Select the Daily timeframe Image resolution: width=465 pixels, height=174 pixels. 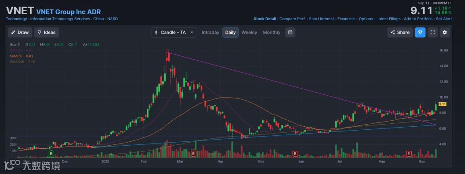pyautogui.click(x=230, y=33)
